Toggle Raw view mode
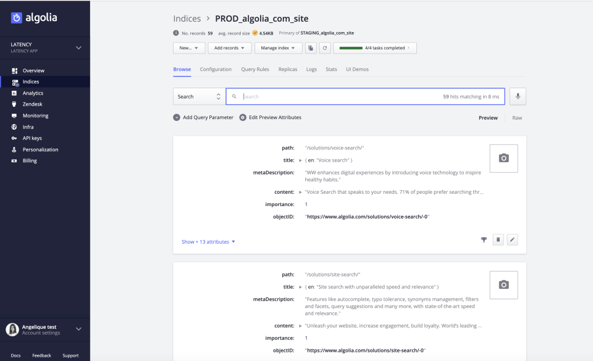Screen dimensions: 593x361 pos(517,117)
